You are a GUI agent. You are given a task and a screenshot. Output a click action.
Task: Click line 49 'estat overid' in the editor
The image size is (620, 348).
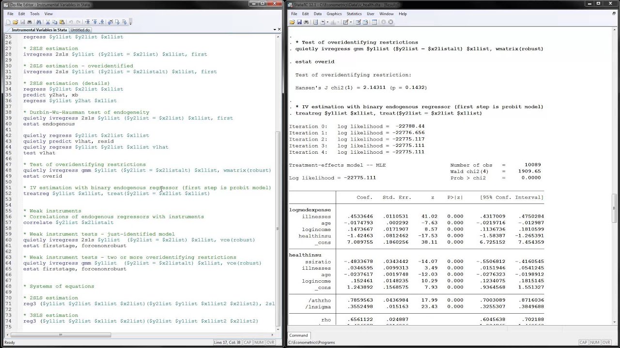point(43,176)
